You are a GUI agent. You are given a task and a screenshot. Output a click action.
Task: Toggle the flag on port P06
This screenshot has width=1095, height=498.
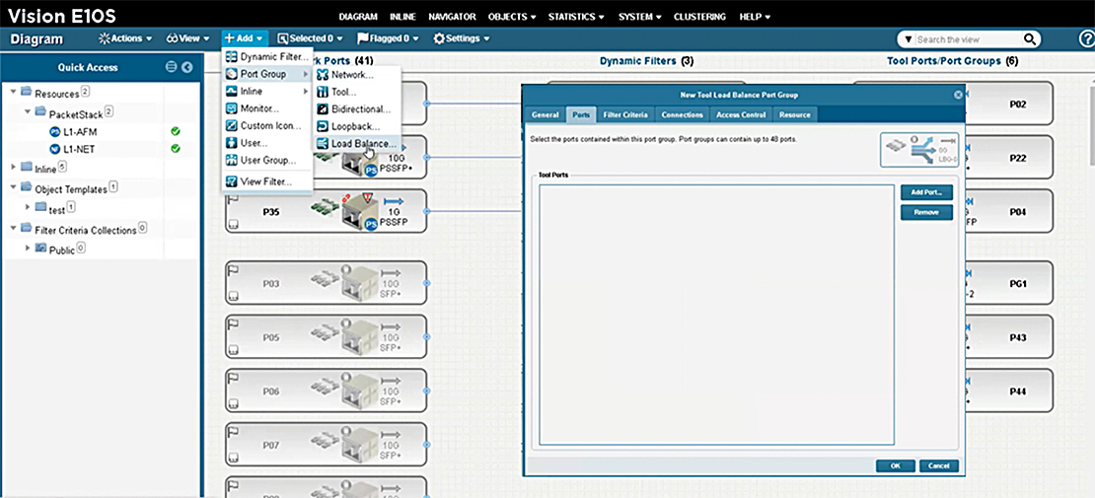coord(234,378)
